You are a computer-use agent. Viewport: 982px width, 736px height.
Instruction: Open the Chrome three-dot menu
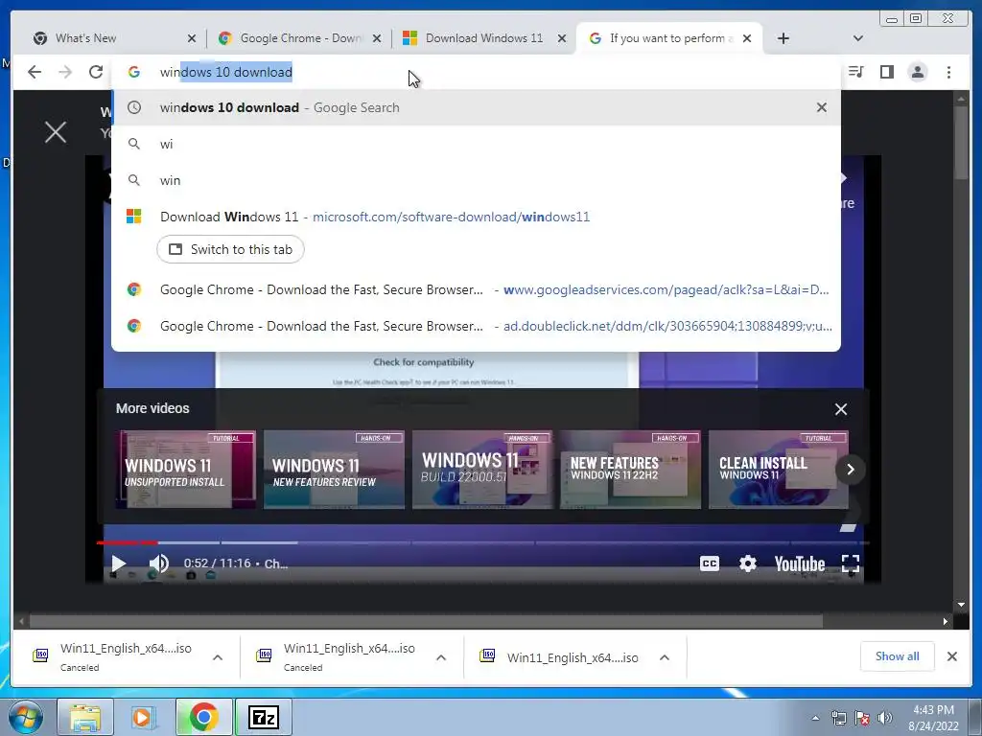point(948,72)
